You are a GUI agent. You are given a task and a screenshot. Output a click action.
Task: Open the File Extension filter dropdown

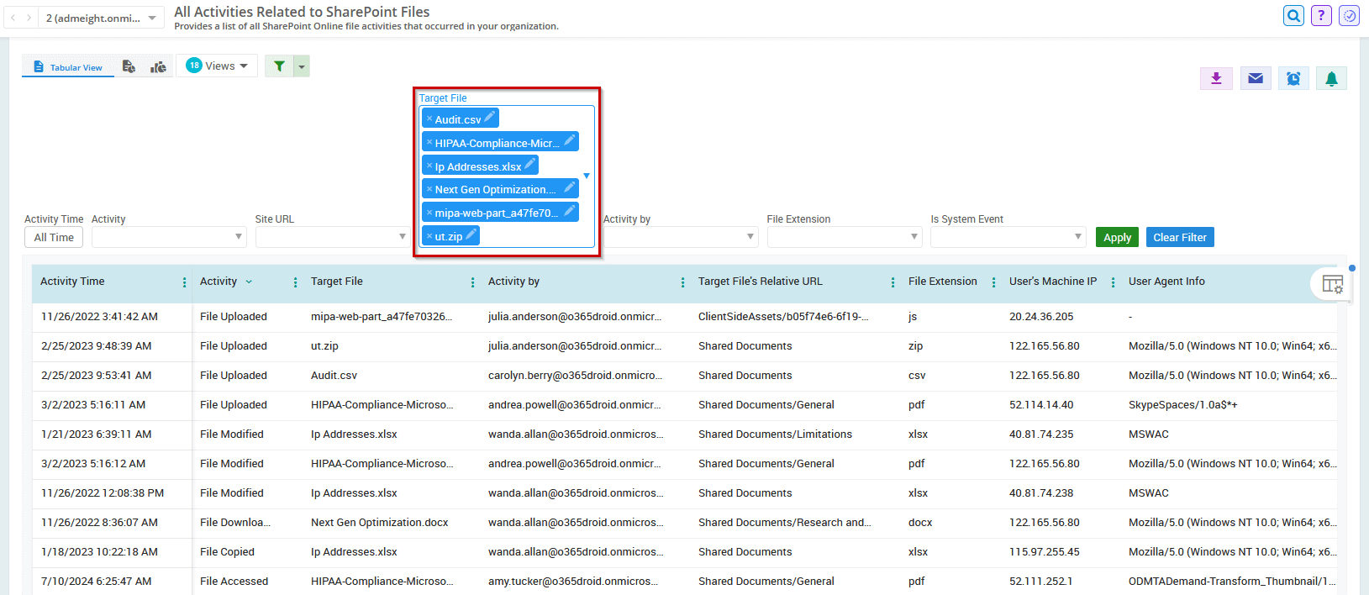845,237
